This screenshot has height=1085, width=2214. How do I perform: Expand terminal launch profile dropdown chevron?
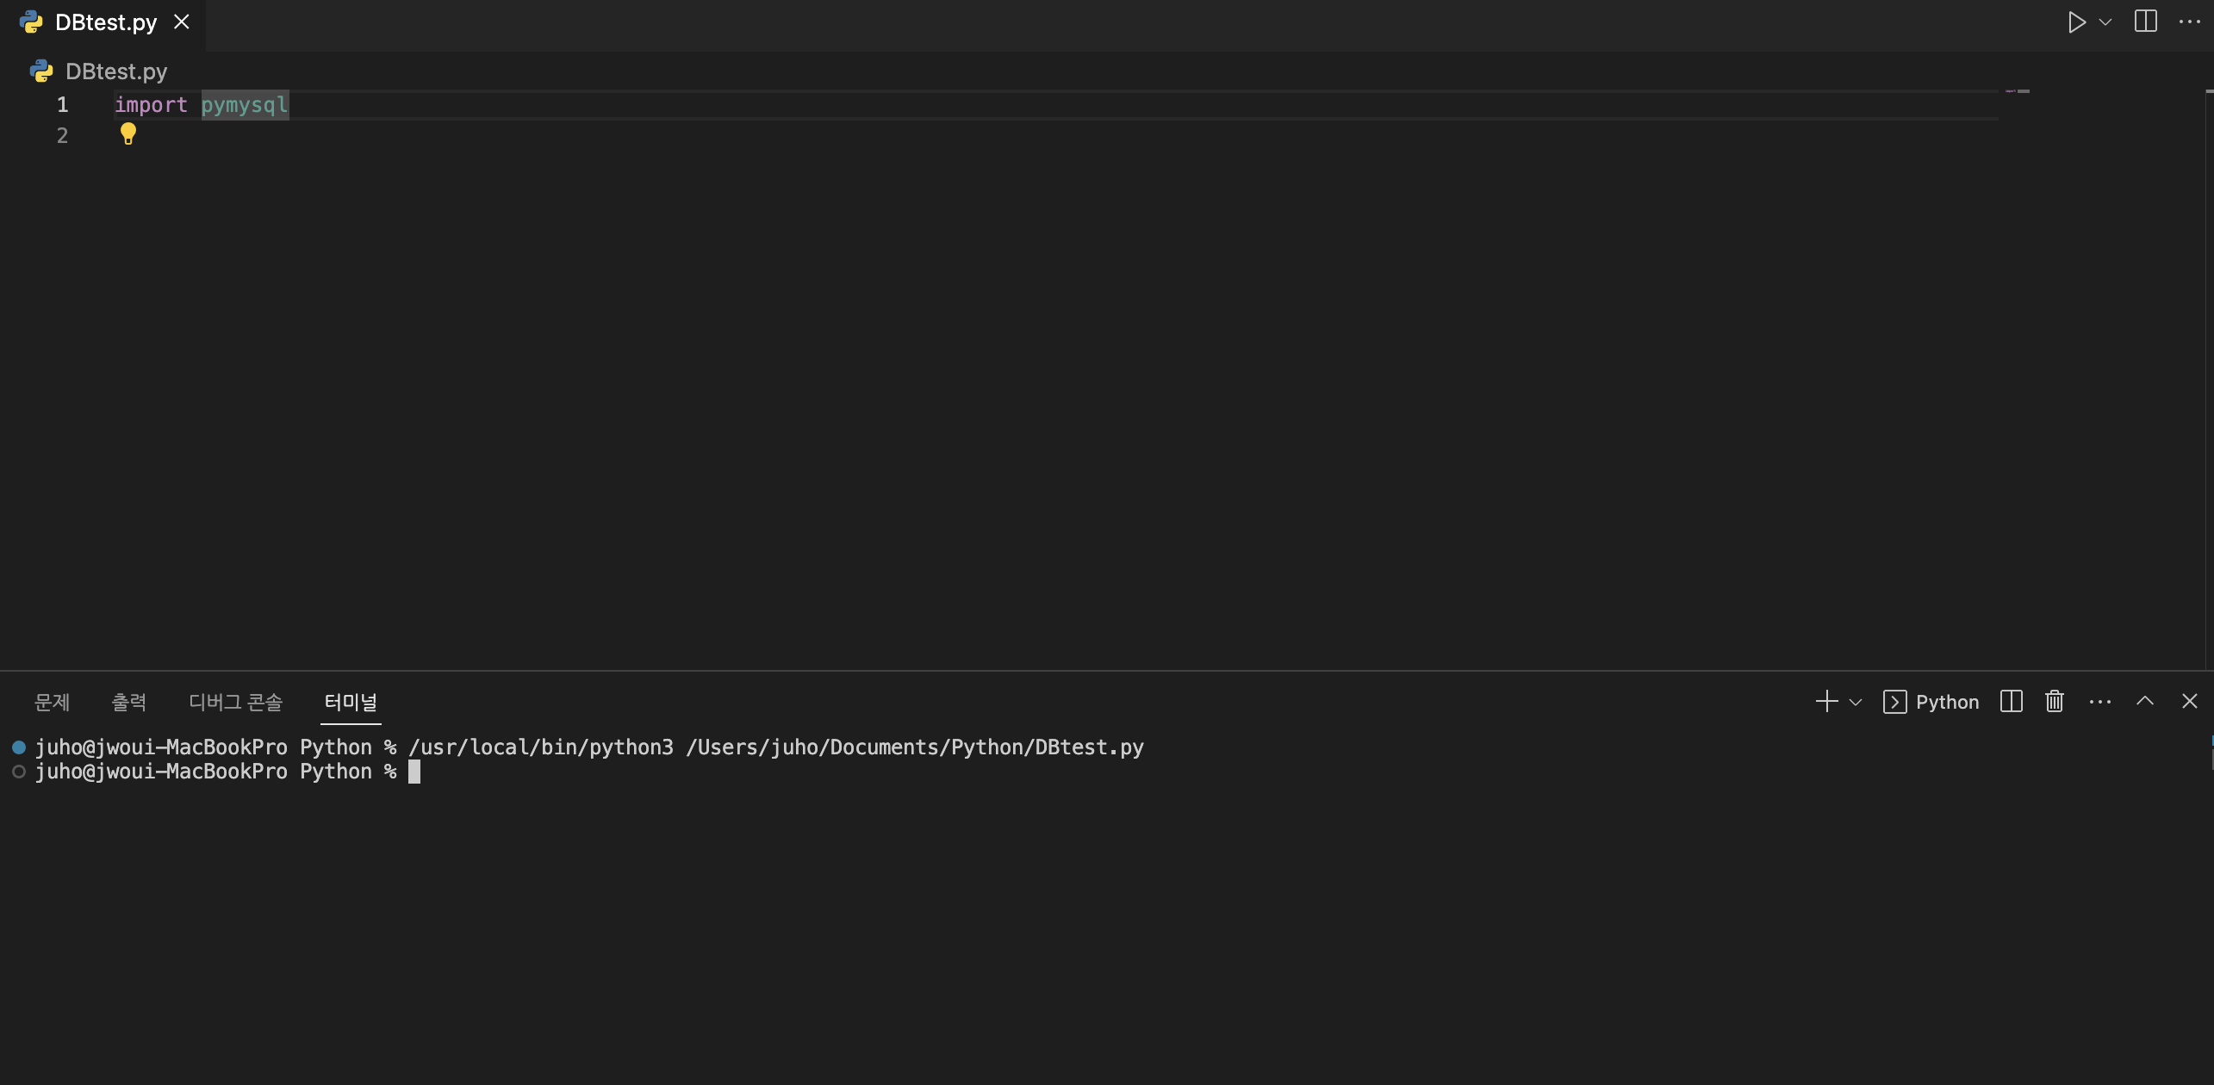click(1856, 702)
